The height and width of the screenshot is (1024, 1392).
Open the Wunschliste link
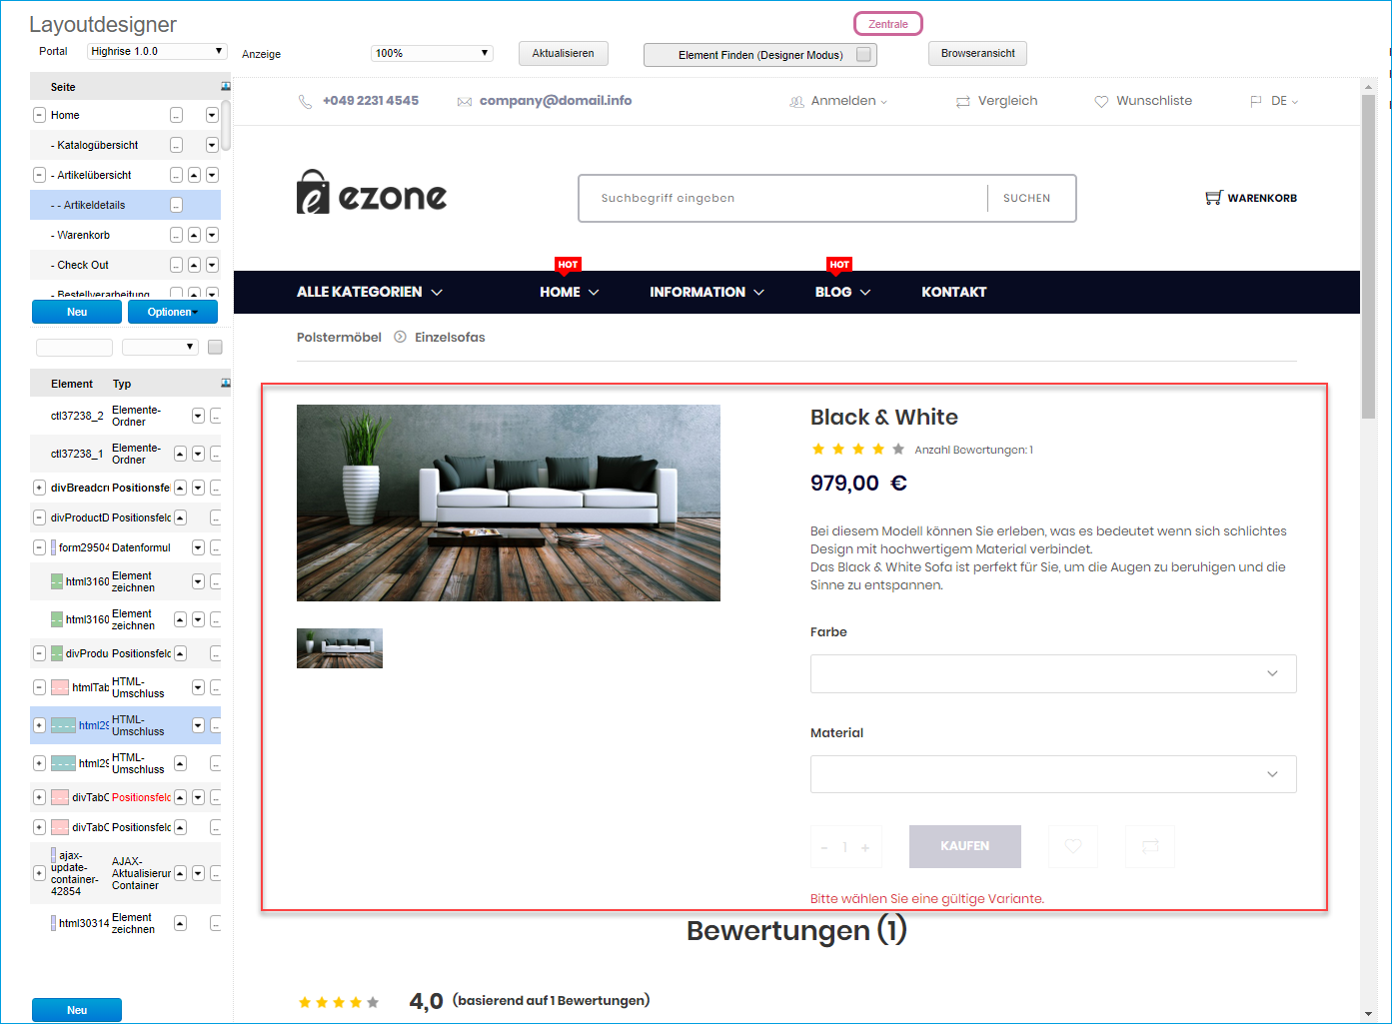1143,101
